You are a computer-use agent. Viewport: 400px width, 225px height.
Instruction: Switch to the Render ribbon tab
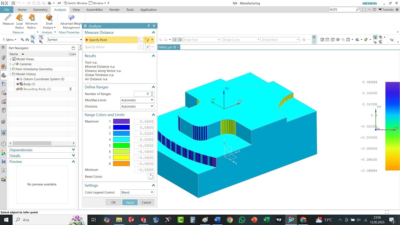click(x=115, y=10)
